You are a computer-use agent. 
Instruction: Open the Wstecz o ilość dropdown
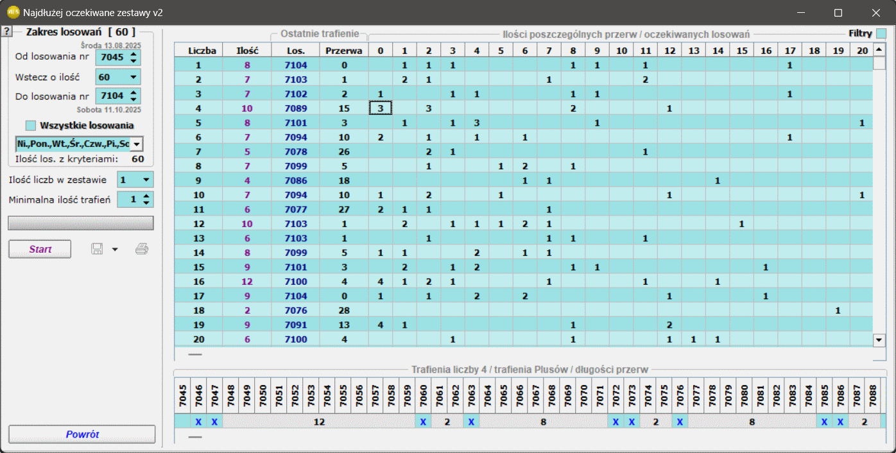tap(134, 77)
